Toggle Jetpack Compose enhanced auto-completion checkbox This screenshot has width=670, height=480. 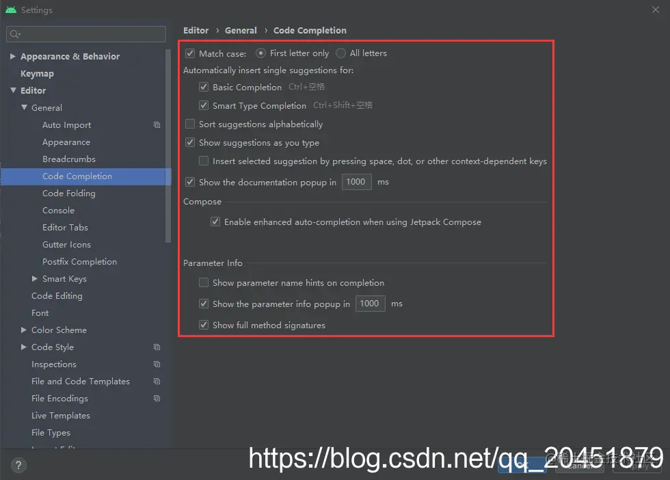click(x=215, y=222)
